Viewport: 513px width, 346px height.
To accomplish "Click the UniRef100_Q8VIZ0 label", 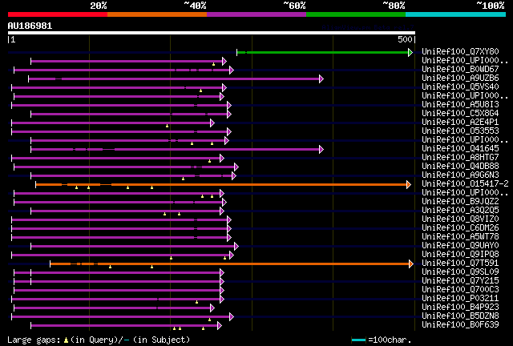I will point(460,219).
